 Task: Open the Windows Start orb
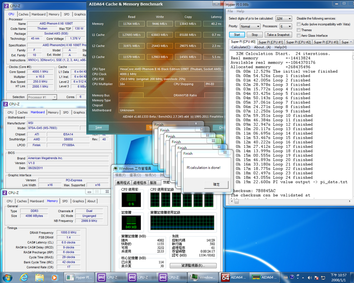7,277
